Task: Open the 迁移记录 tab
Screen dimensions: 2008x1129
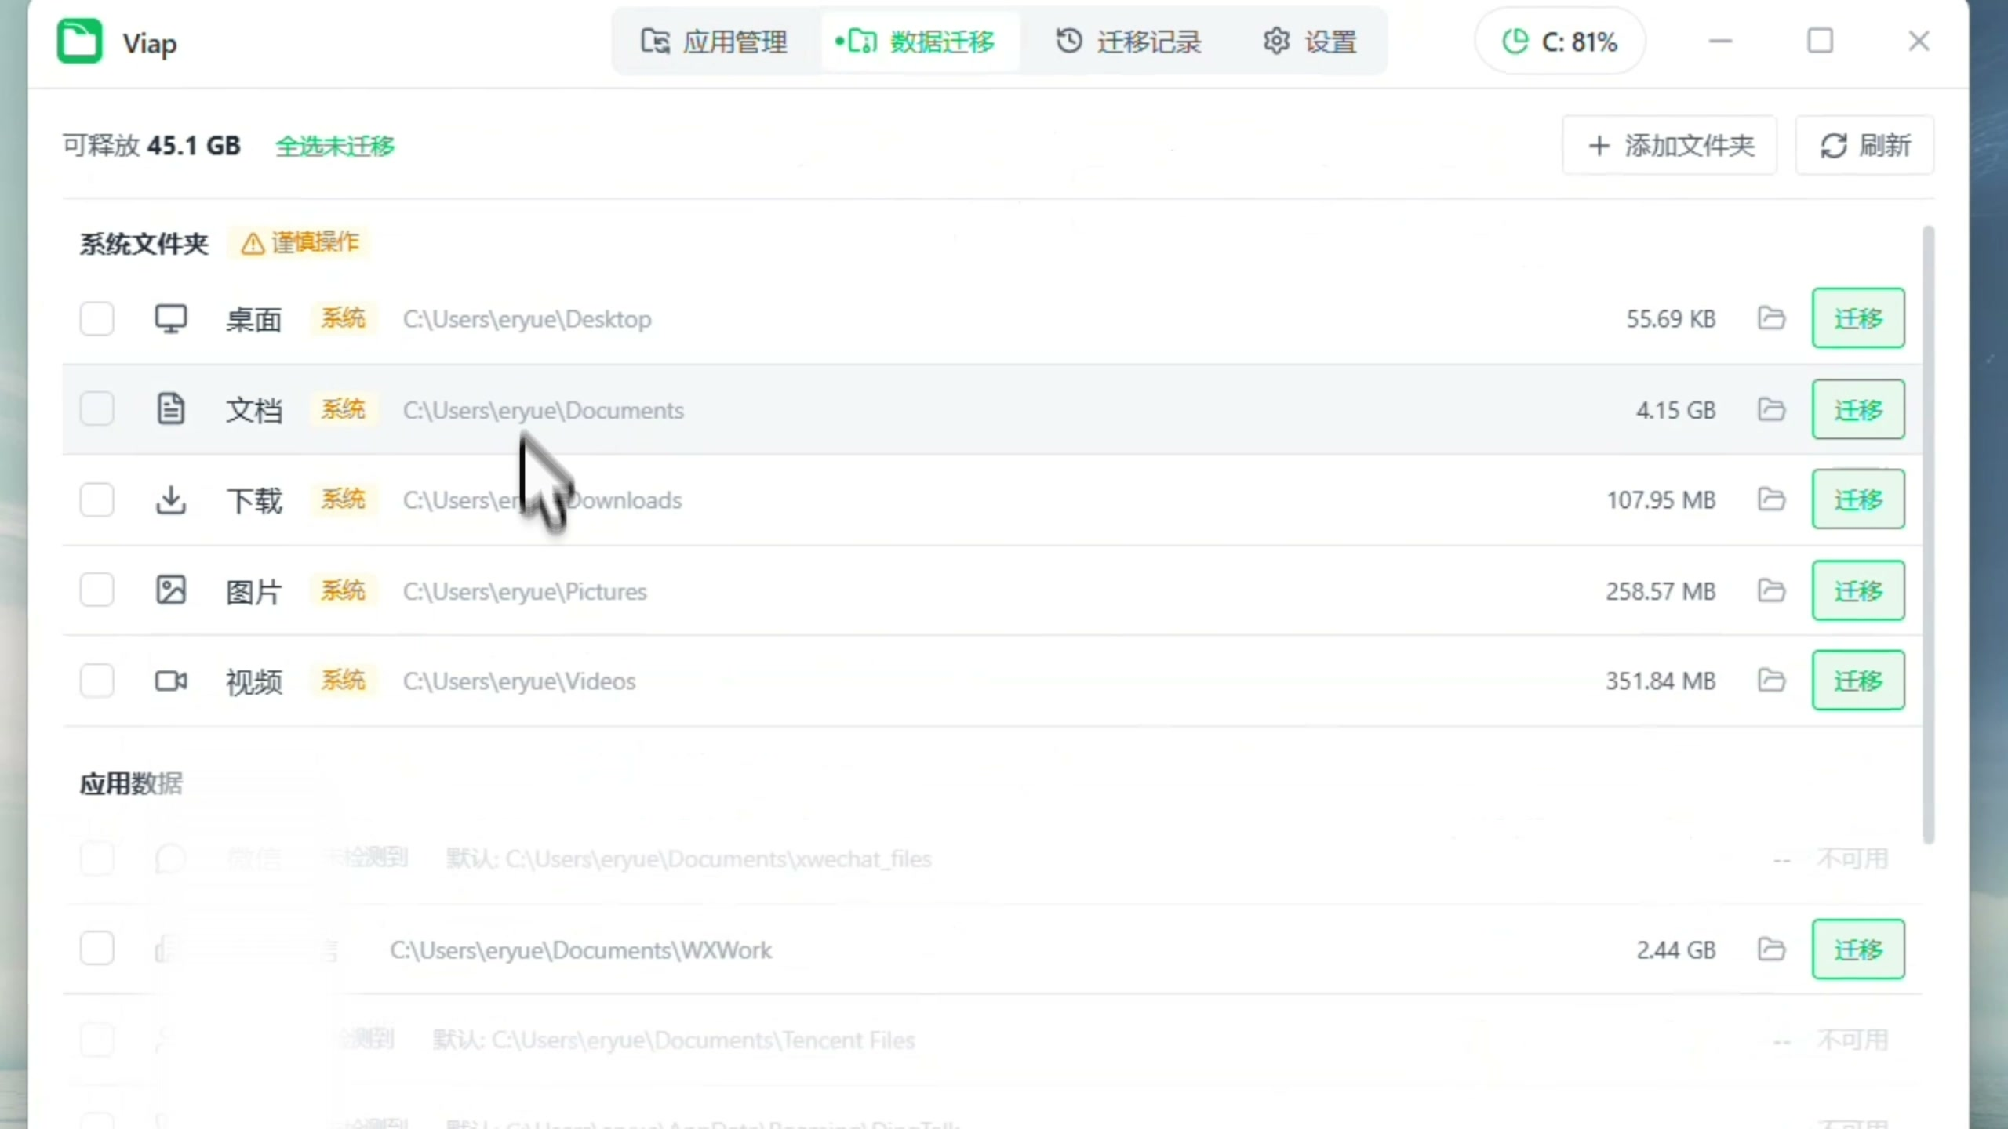Action: pyautogui.click(x=1128, y=42)
